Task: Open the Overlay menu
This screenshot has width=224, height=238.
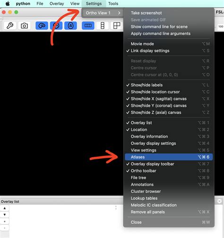Action: (57, 3)
